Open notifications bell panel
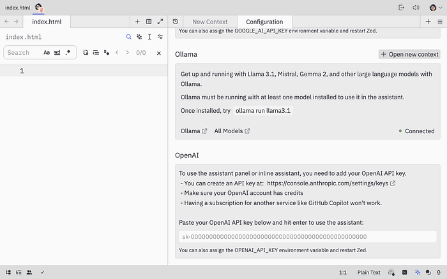Viewport: 447px width, 279px height. 439,273
